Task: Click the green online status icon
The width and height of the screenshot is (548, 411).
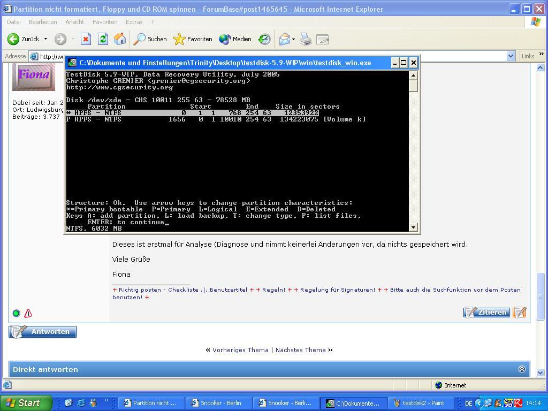Action: click(x=17, y=313)
